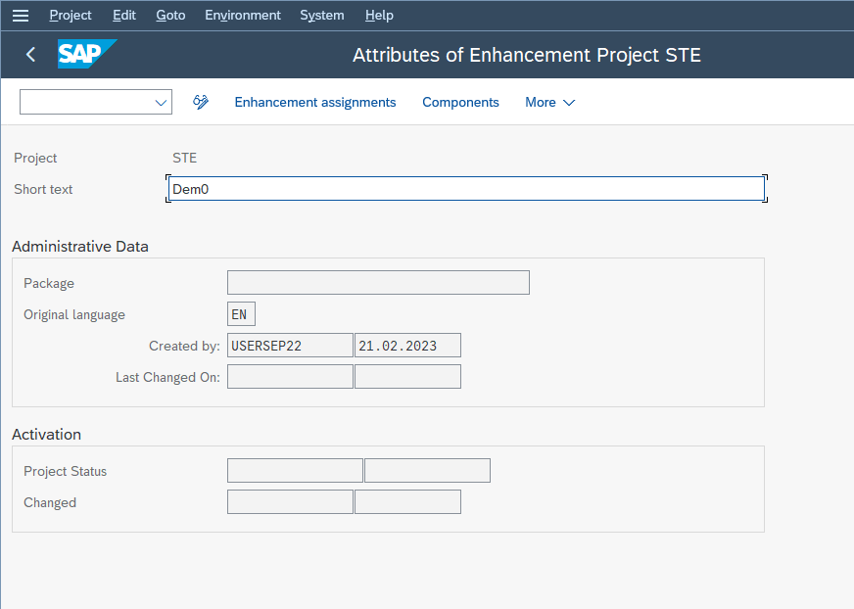
Task: Click the Components link
Action: point(460,102)
